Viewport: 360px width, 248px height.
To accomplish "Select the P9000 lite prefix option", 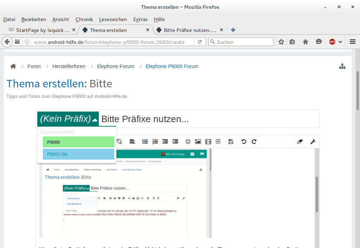I will tap(78, 154).
